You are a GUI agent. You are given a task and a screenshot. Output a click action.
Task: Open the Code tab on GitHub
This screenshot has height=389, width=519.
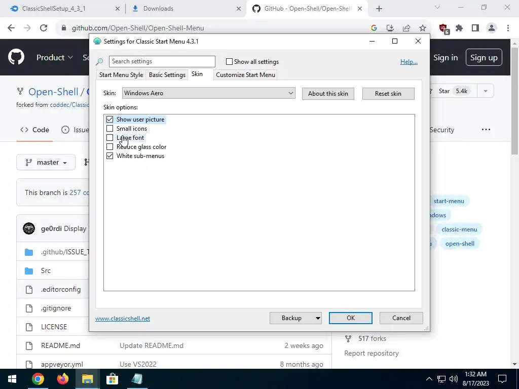coord(35,130)
